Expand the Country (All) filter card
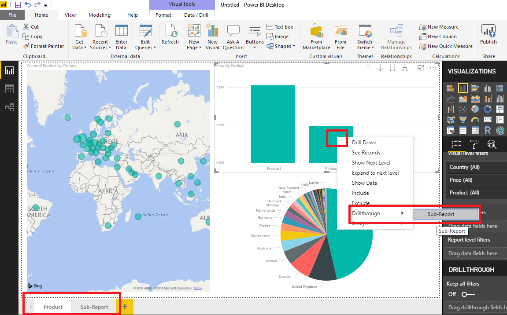This screenshot has height=315, width=507. pyautogui.click(x=476, y=167)
